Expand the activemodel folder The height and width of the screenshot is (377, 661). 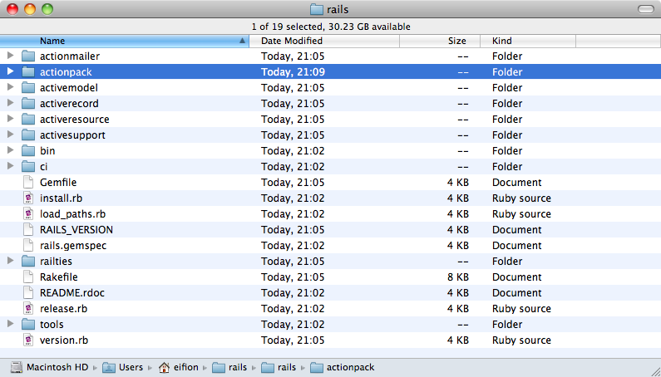[x=11, y=87]
